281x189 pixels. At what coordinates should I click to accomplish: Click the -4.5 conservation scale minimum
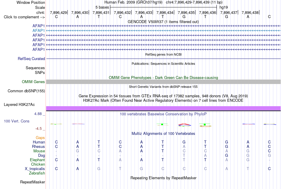pyautogui.click(x=38, y=129)
